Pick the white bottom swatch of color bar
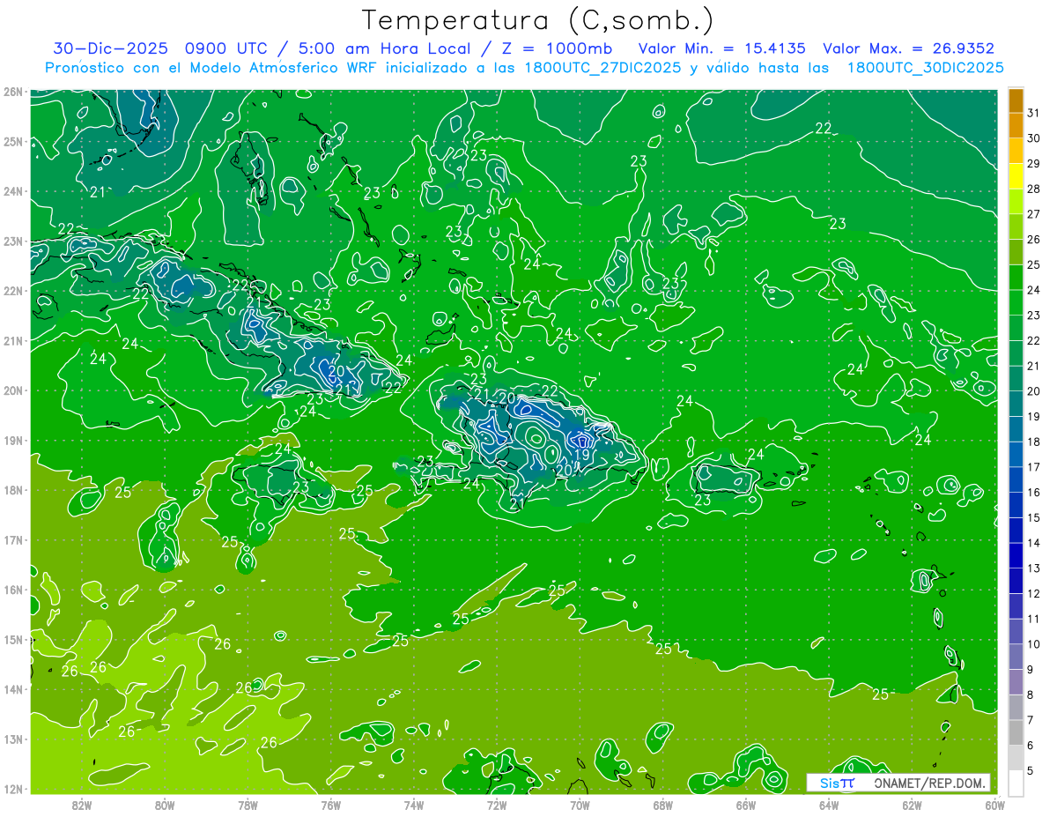Screen dimensions: 1057x817 [x=1016, y=782]
